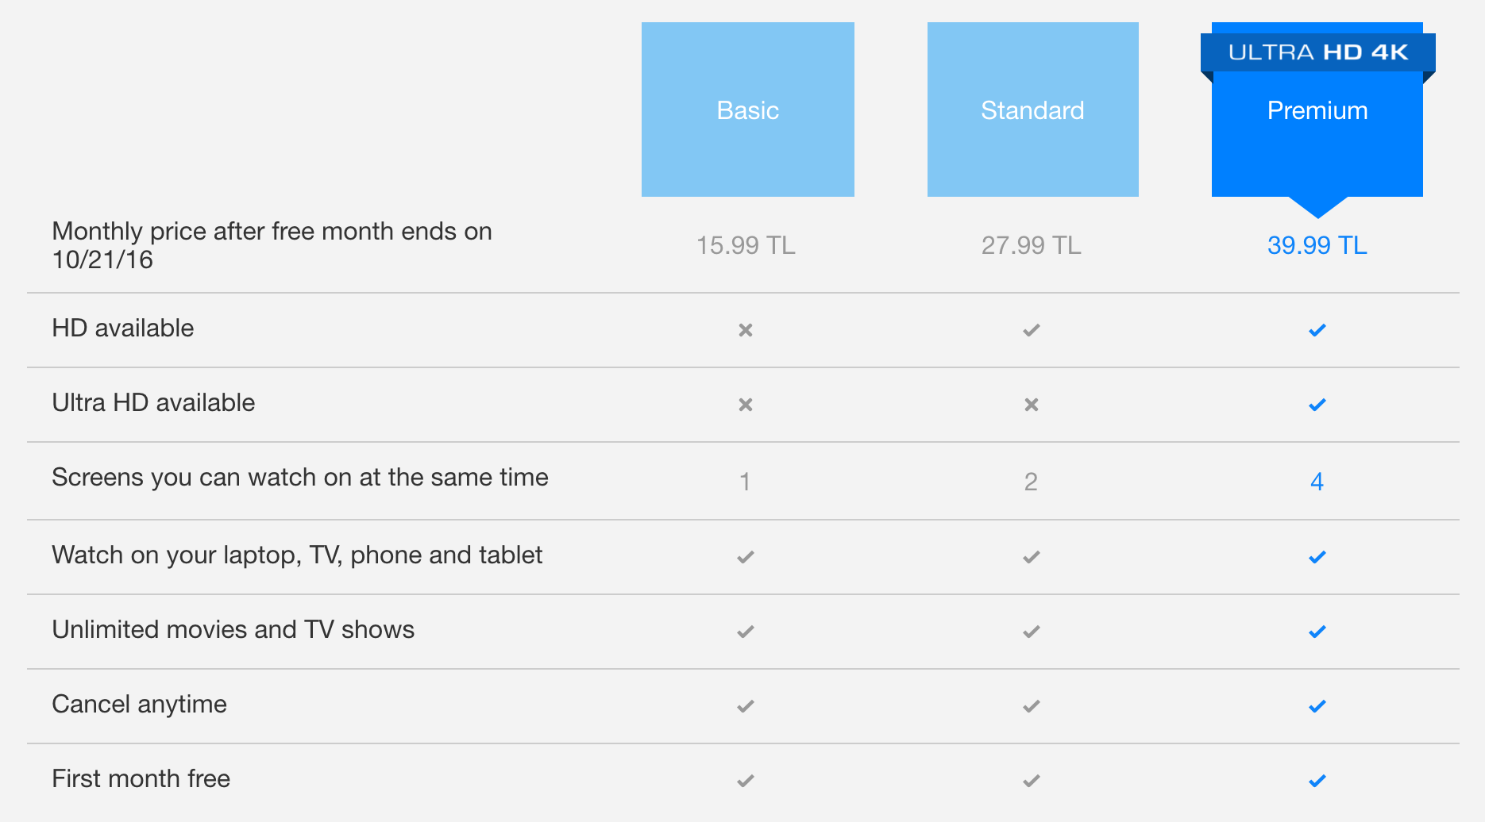Click the Premium HD available blue checkmark
The image size is (1485, 822).
click(x=1317, y=330)
